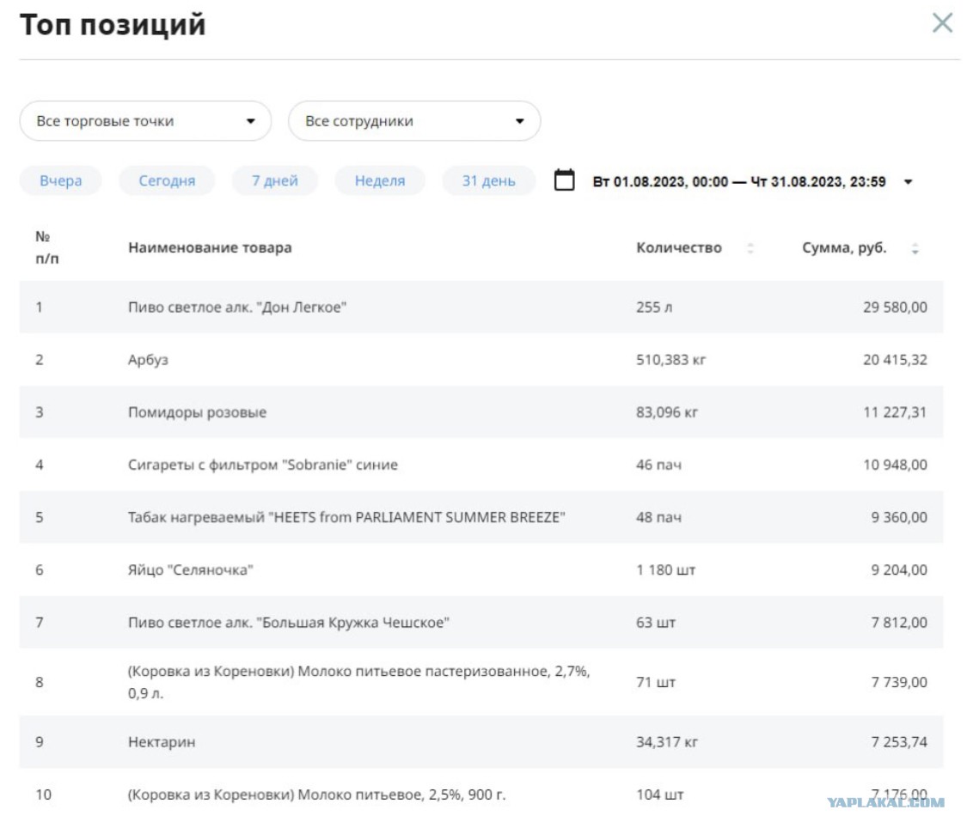Click sum 11 227,31
Viewport: 967px width, 828px height.
pyautogui.click(x=895, y=412)
